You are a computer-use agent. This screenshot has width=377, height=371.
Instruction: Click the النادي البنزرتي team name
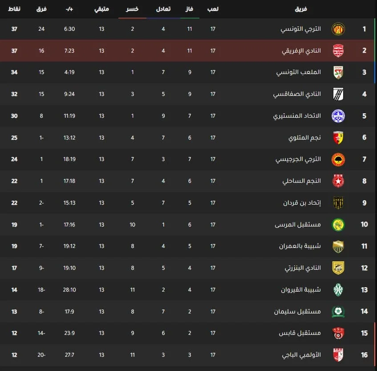[303, 268]
